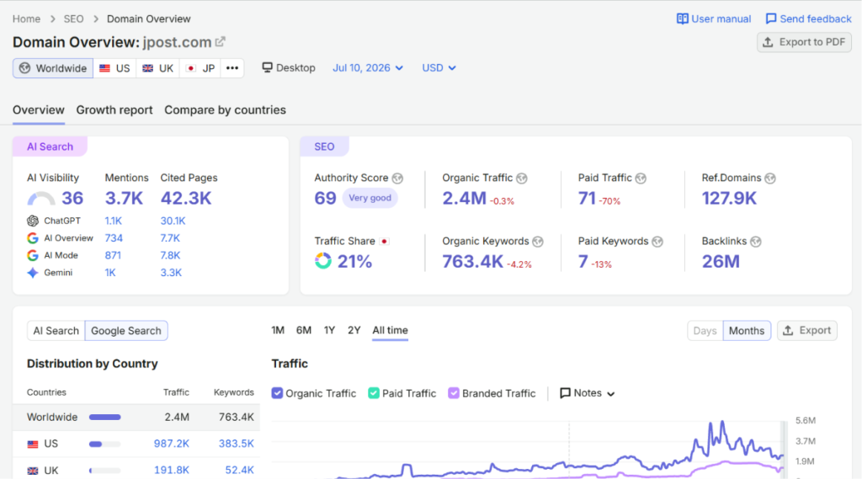Viewport: 862px width, 479px height.
Task: Select the 6M time range
Action: (303, 330)
